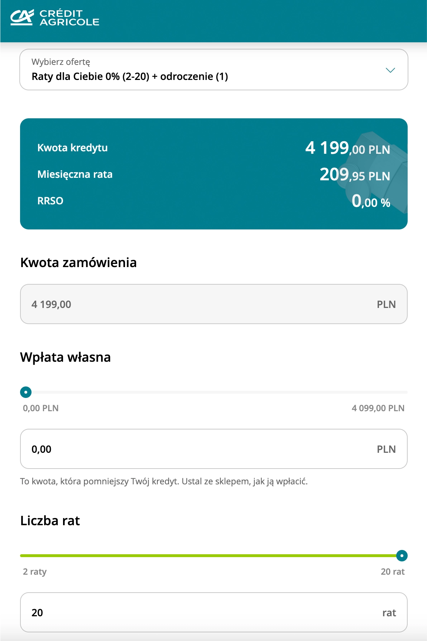Click the '4 099,00 PLN' maximum label
The width and height of the screenshot is (427, 641).
point(377,408)
